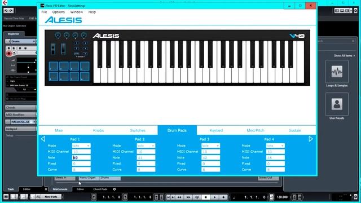The image size is (361, 203).
Task: Click the Alesis logo in the editor header
Action: pos(63,20)
